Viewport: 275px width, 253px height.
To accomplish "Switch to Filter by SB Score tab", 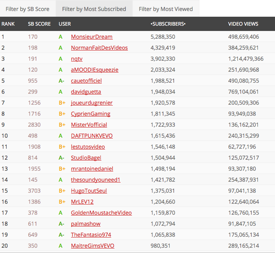I will [x=27, y=9].
